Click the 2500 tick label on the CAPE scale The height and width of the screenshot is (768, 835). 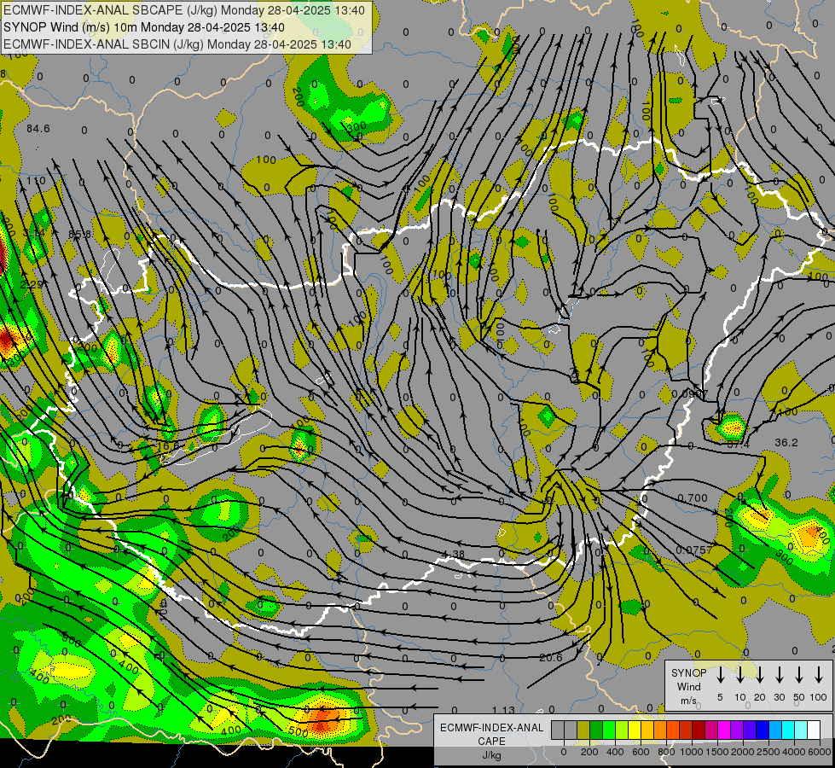pyautogui.click(x=768, y=752)
